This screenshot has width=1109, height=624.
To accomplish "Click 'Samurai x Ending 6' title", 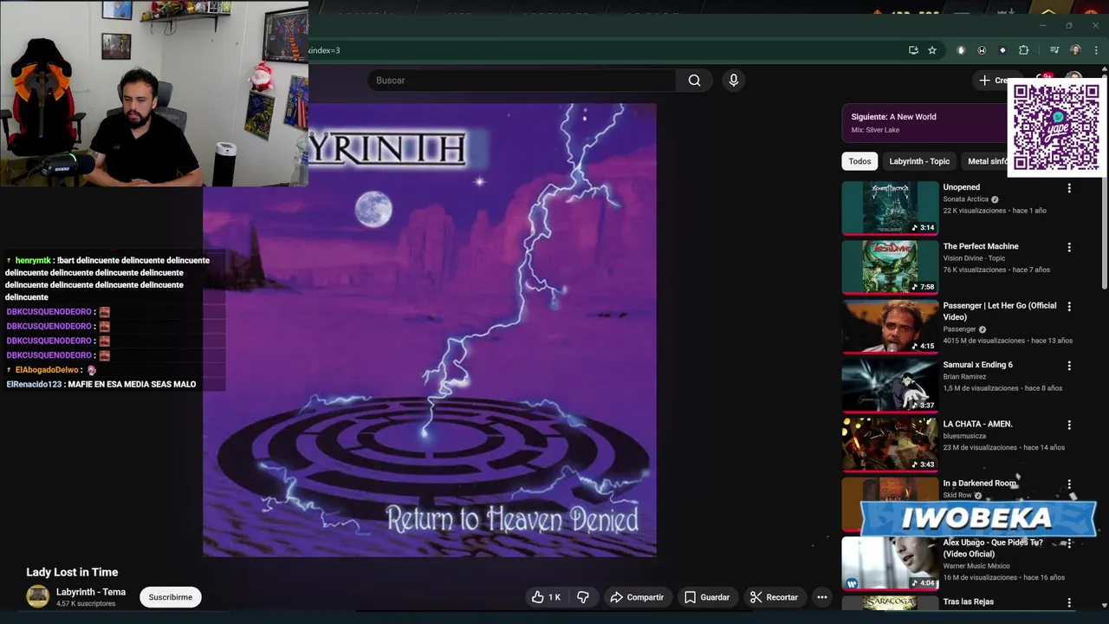I will pyautogui.click(x=977, y=365).
